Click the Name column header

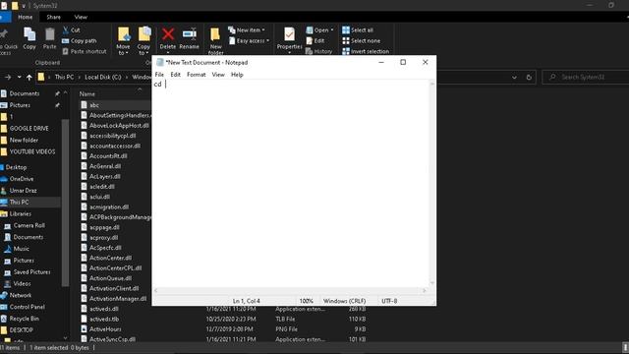87,94
